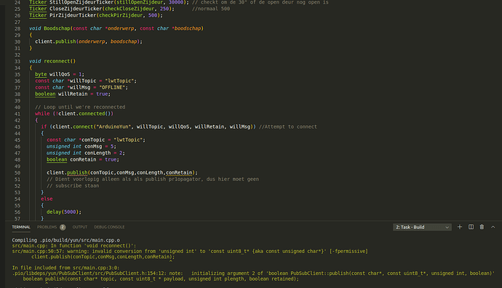The image size is (502, 288).
Task: Kill the terminal with trash icon
Action: coord(482,227)
